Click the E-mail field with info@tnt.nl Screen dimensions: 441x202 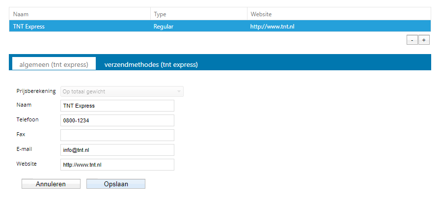pyautogui.click(x=117, y=150)
